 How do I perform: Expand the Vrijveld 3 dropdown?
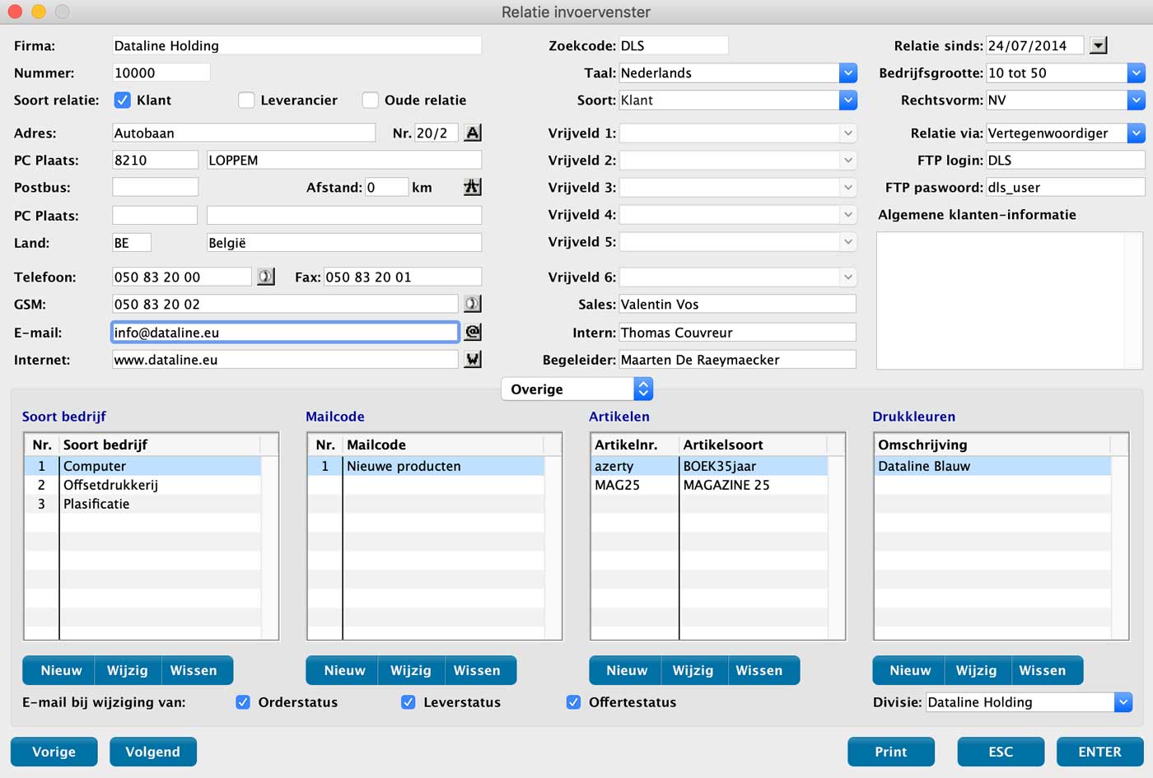point(848,187)
